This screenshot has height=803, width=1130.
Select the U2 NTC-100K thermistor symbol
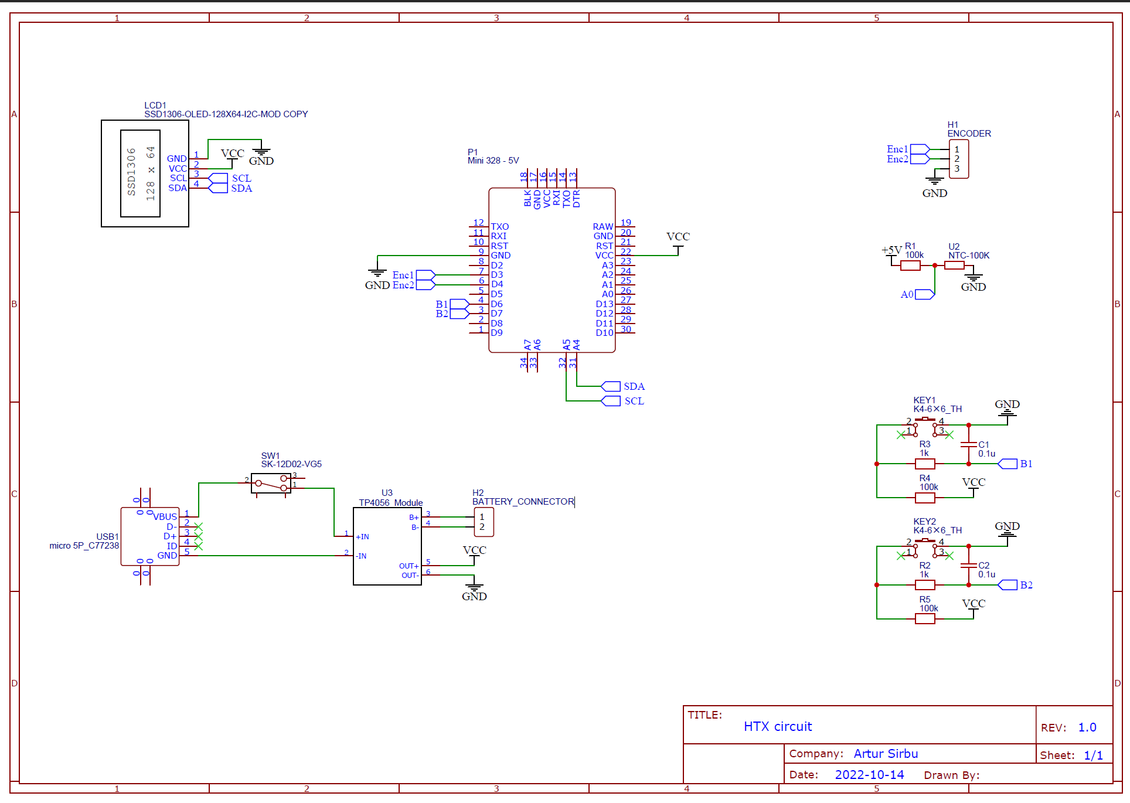click(954, 266)
